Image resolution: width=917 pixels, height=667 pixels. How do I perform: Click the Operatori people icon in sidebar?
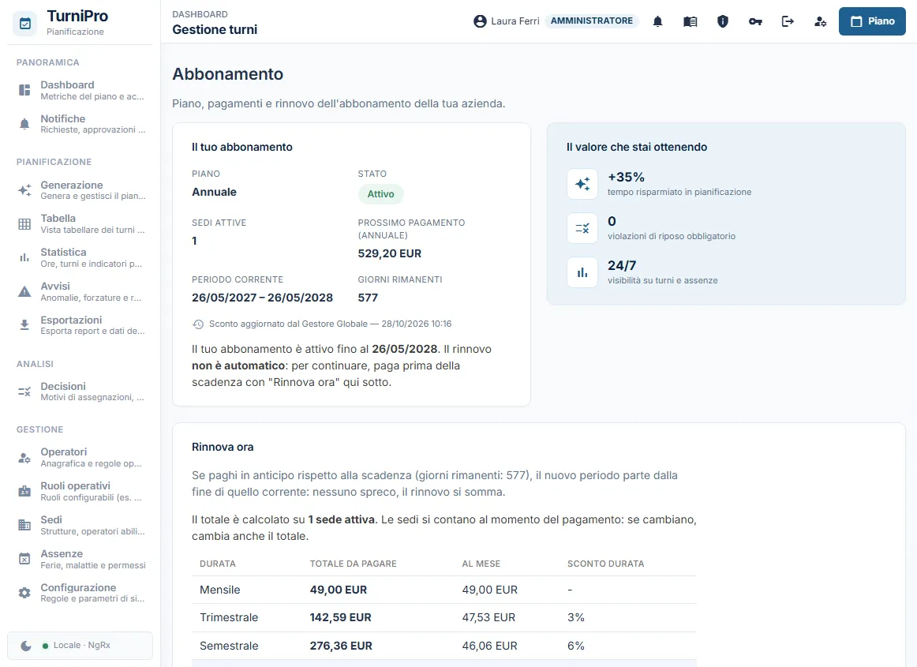[x=24, y=458]
